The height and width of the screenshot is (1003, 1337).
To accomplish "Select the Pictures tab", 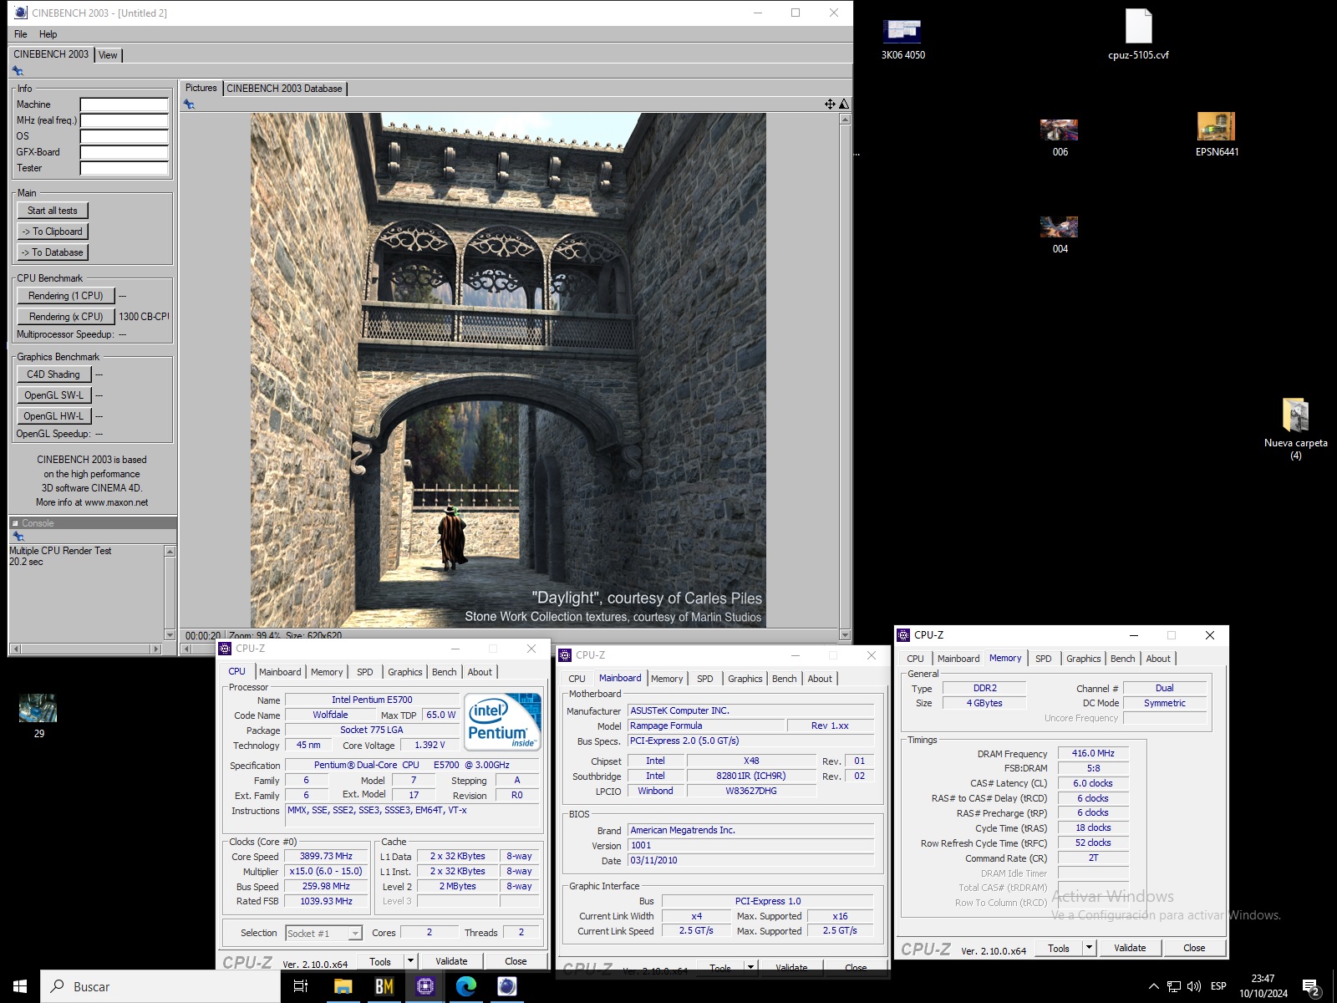I will point(201,88).
